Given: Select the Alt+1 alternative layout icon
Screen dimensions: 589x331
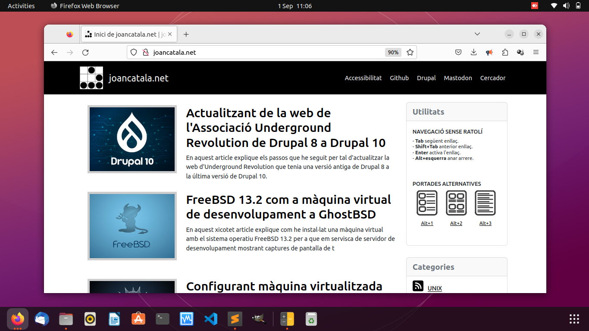Looking at the screenshot, I should click(427, 203).
